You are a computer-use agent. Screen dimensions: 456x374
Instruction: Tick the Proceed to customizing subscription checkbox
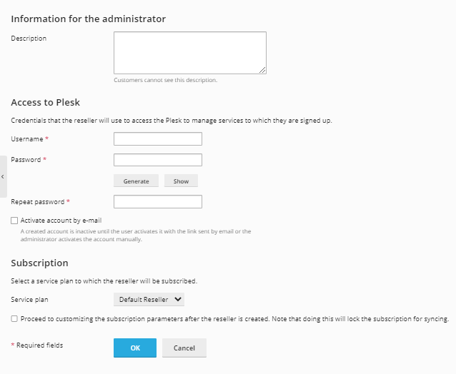(x=14, y=319)
